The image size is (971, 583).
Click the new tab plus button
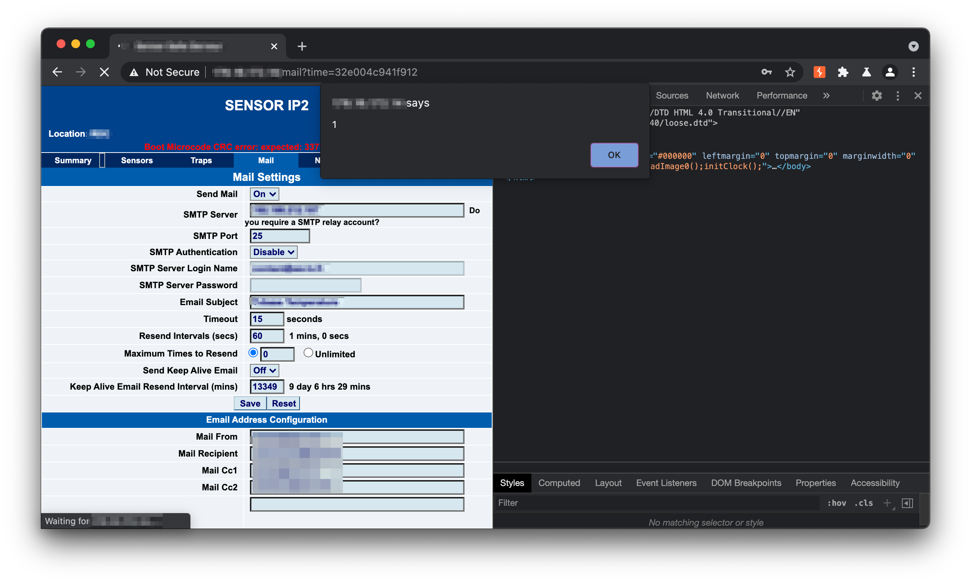pyautogui.click(x=302, y=46)
